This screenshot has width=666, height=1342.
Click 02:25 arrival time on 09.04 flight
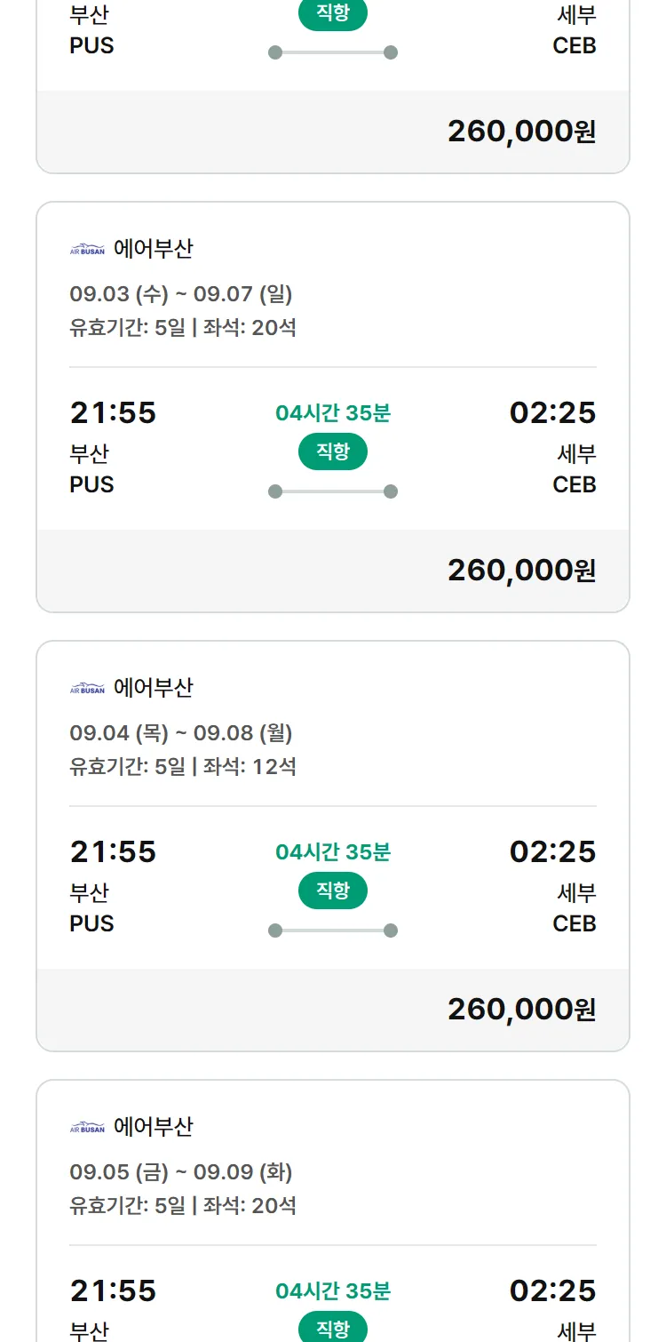pyautogui.click(x=552, y=852)
